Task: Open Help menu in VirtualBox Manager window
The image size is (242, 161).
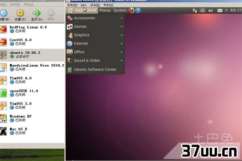Action: (29, 4)
